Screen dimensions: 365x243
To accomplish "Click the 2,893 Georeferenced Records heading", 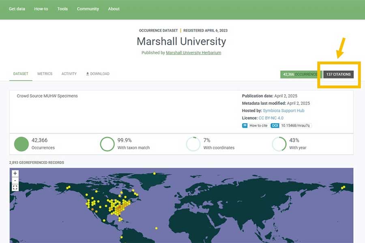I will (36, 162).
